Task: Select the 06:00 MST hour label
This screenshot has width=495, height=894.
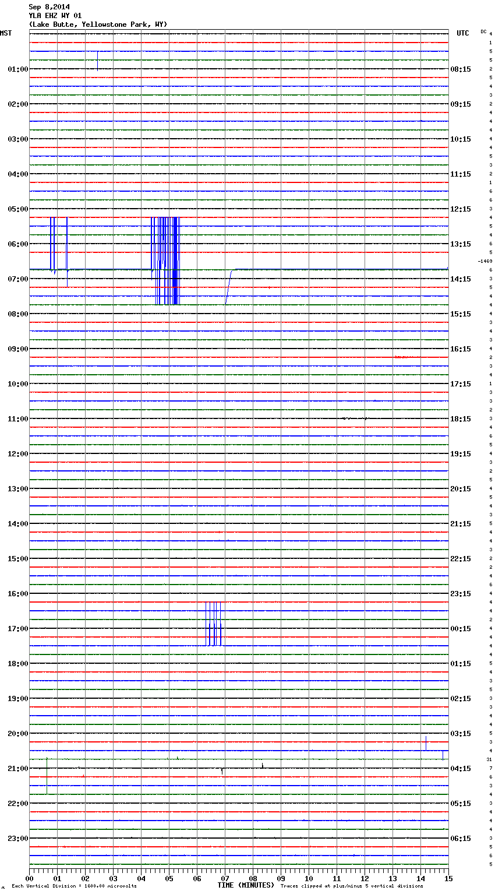Action: pyautogui.click(x=18, y=244)
